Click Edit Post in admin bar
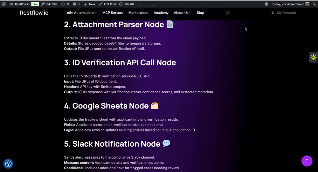318x172 pixels. pyautogui.click(x=107, y=4)
